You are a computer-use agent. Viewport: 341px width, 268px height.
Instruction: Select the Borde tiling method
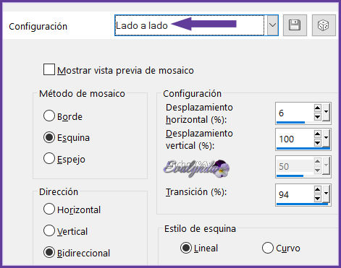49,116
